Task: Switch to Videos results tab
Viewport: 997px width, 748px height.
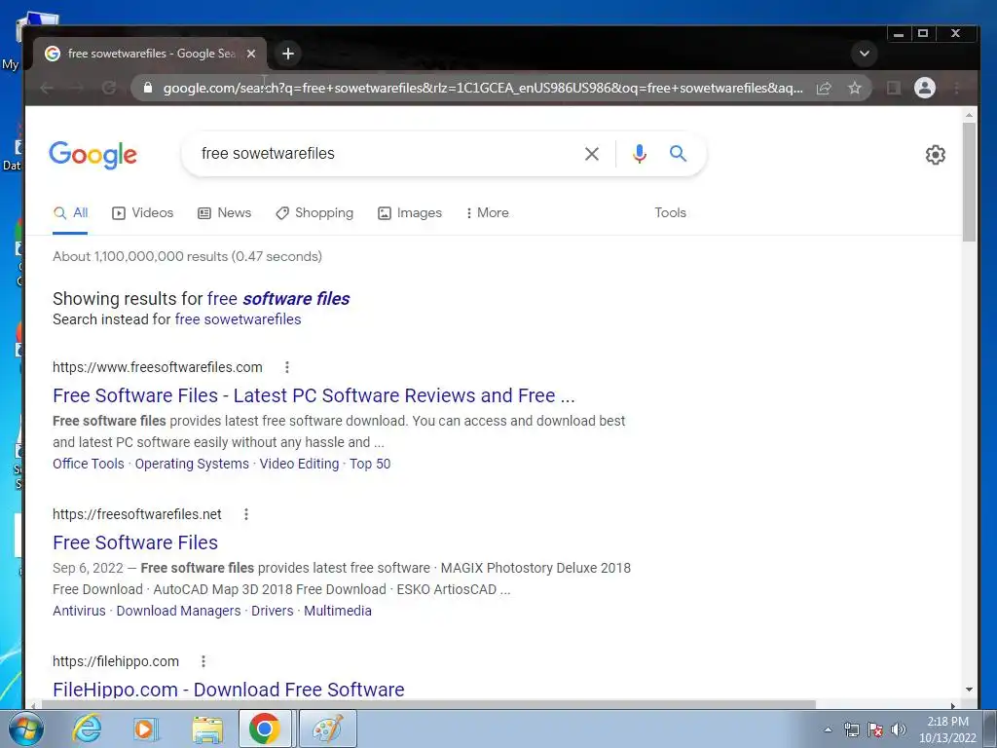Action: tap(142, 212)
